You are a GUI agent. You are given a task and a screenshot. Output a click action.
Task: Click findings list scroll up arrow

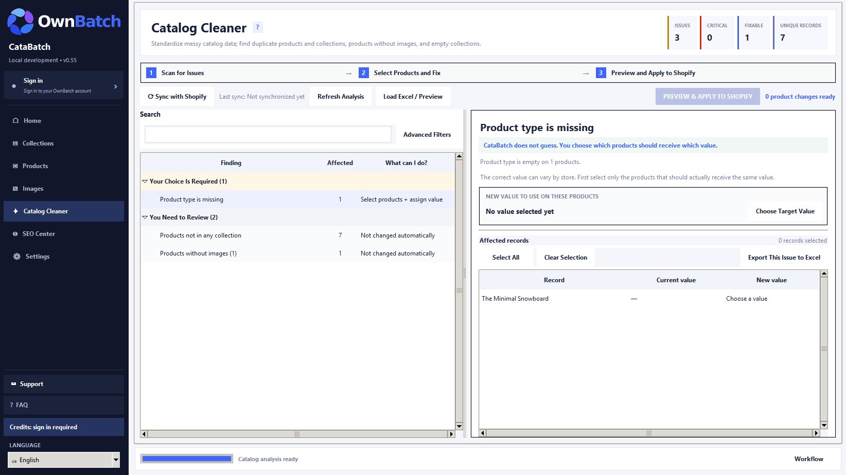click(x=459, y=156)
